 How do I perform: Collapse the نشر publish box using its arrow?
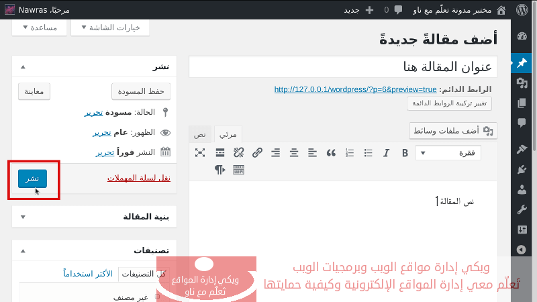pyautogui.click(x=23, y=67)
